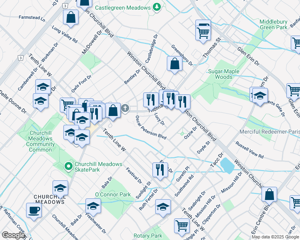Open the shopping bag marker near Erin Centre Blvd

point(269,195)
